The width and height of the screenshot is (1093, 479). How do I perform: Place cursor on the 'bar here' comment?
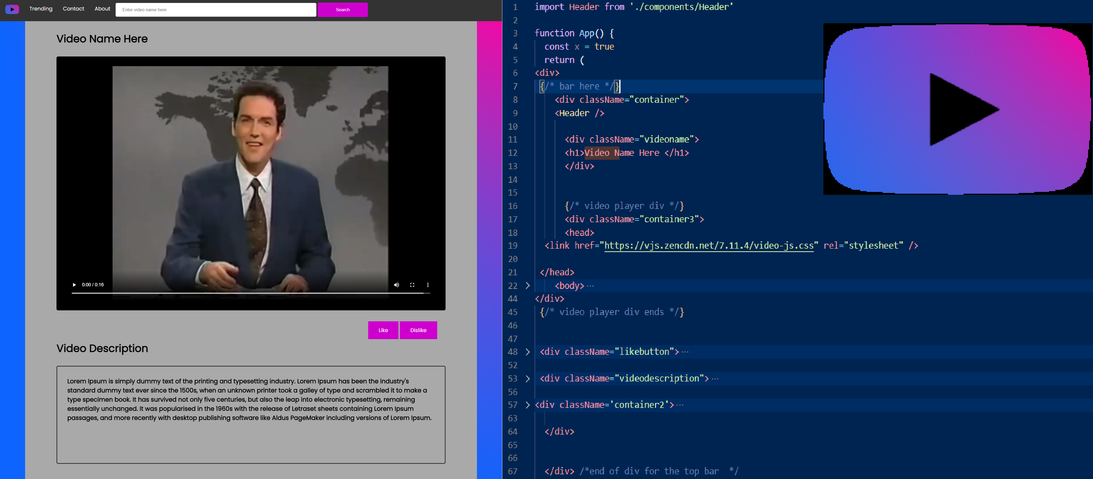579,86
